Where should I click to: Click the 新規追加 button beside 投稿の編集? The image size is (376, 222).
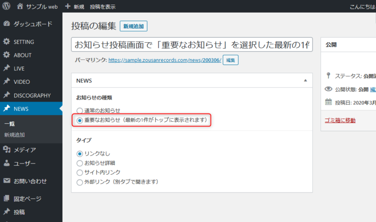[x=133, y=27]
